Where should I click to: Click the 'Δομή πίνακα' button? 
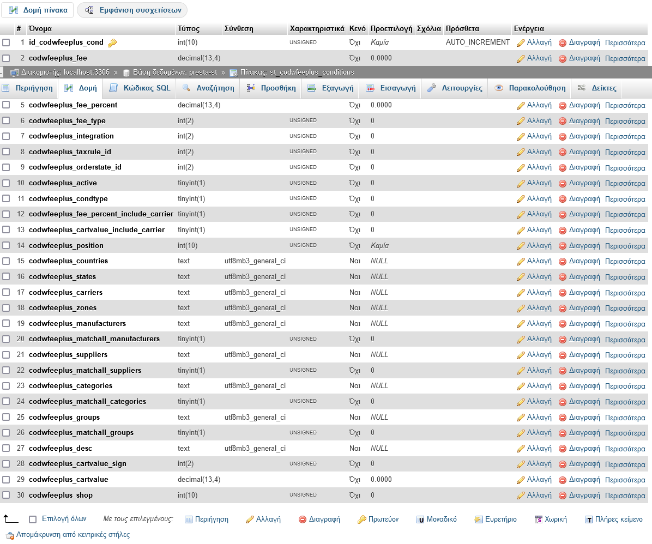tap(38, 10)
